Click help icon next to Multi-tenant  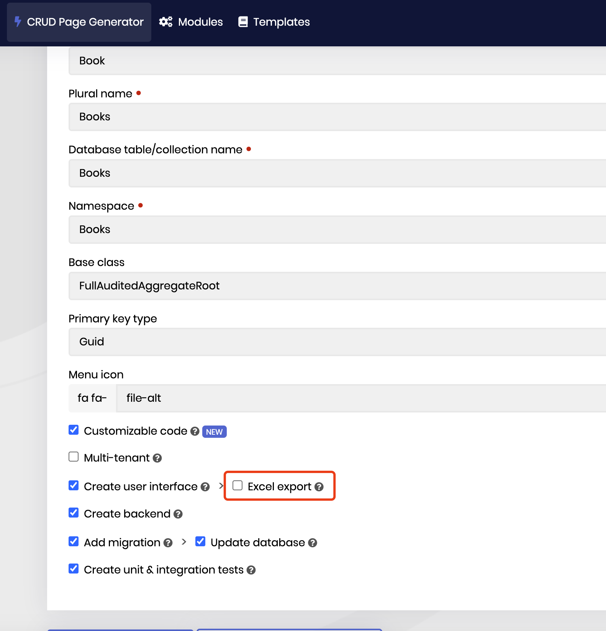pyautogui.click(x=157, y=458)
